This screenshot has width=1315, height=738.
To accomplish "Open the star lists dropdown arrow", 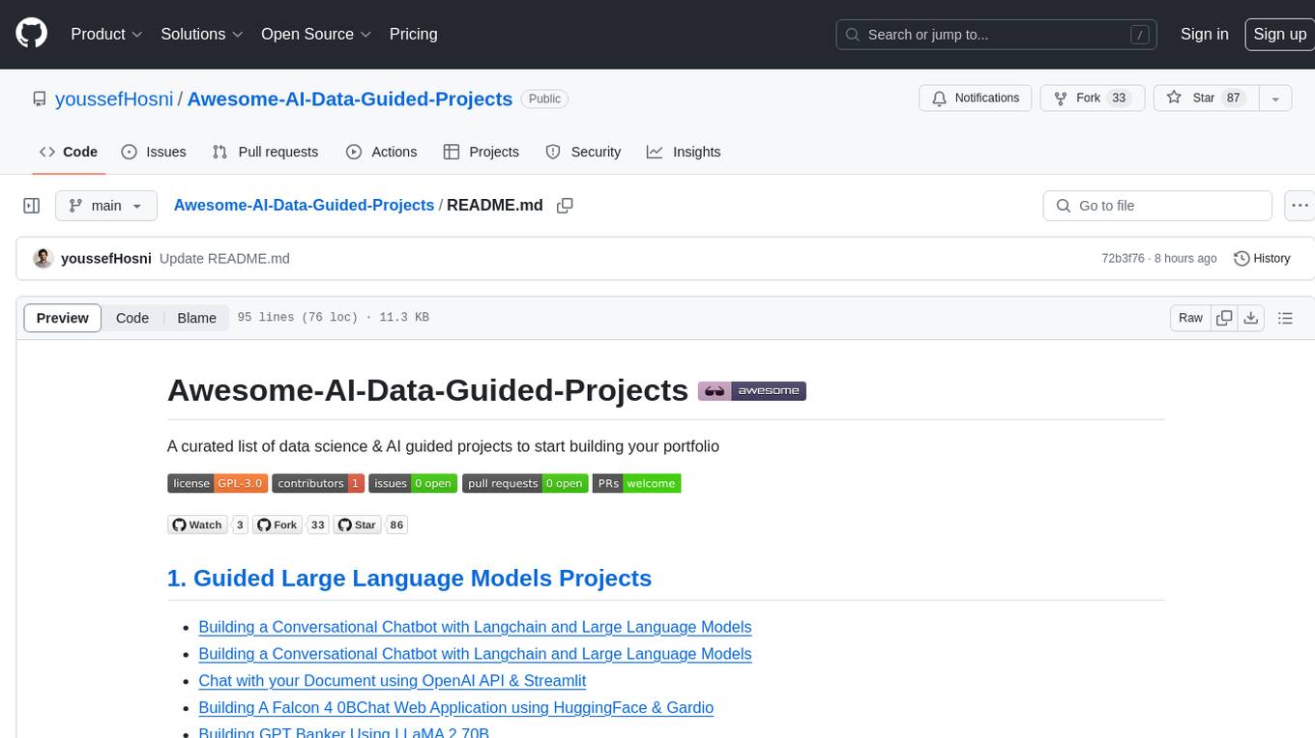I will [x=1275, y=99].
